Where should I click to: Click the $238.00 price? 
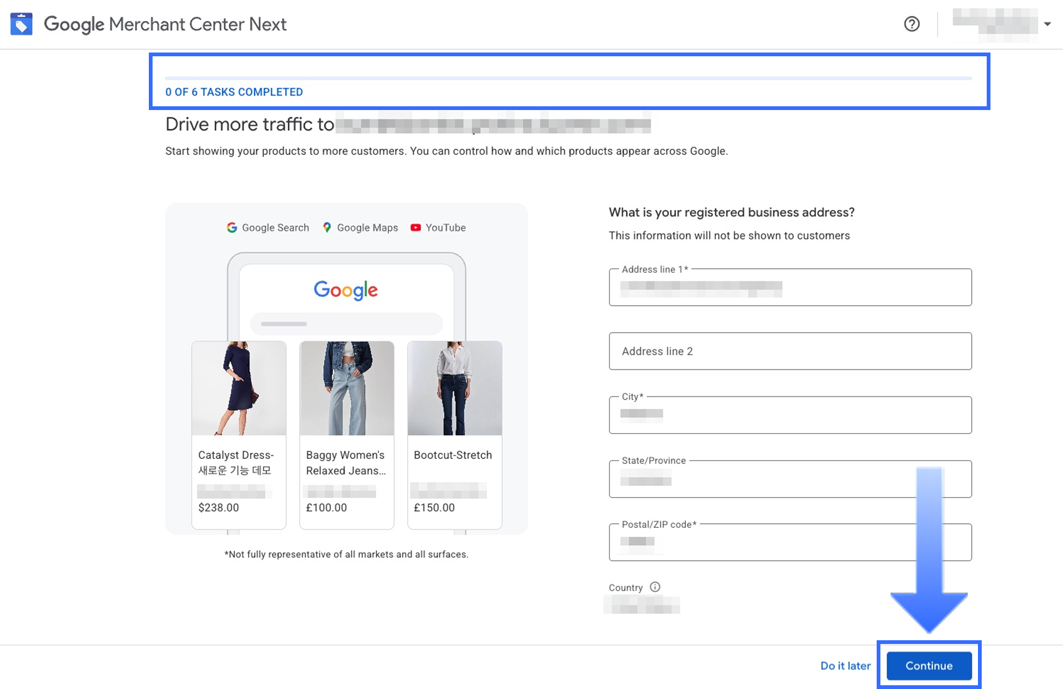click(x=218, y=508)
